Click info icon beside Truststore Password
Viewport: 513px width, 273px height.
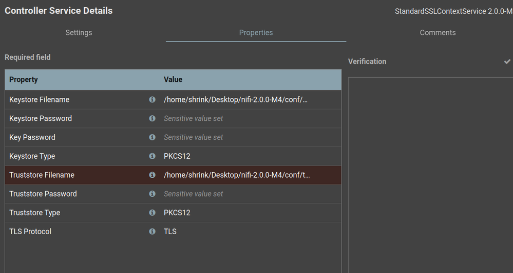click(152, 194)
